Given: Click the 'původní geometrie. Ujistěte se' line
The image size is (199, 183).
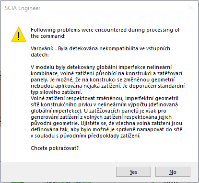Looking at the screenshot, I should click(x=106, y=123).
